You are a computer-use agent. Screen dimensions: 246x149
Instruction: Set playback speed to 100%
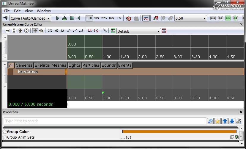(x=89, y=18)
